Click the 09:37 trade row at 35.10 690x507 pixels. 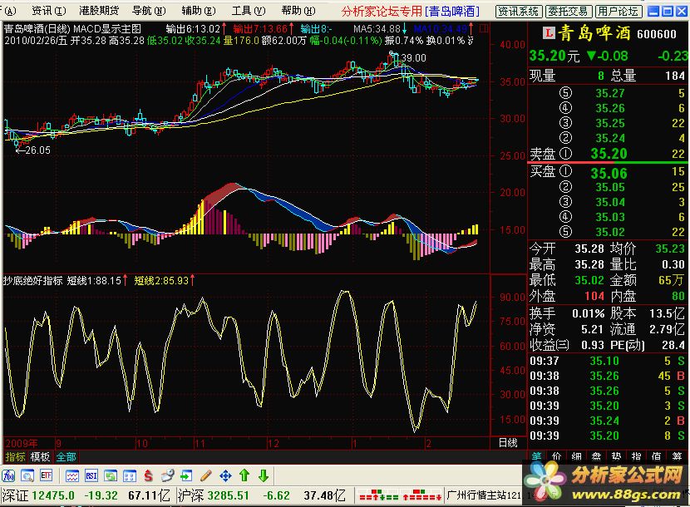tap(607, 361)
